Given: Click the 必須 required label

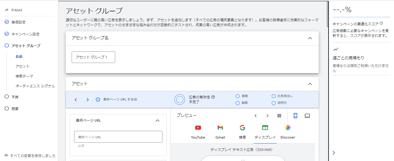Looking at the screenshot, I should [x=81, y=146].
